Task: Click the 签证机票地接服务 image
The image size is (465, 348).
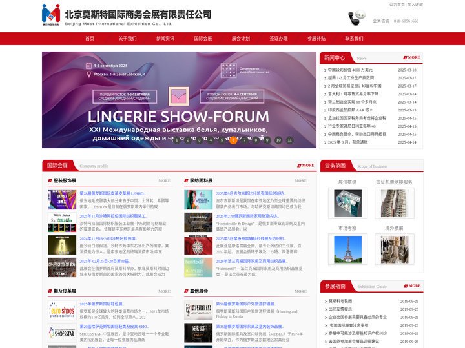Action: pyautogui.click(x=395, y=203)
